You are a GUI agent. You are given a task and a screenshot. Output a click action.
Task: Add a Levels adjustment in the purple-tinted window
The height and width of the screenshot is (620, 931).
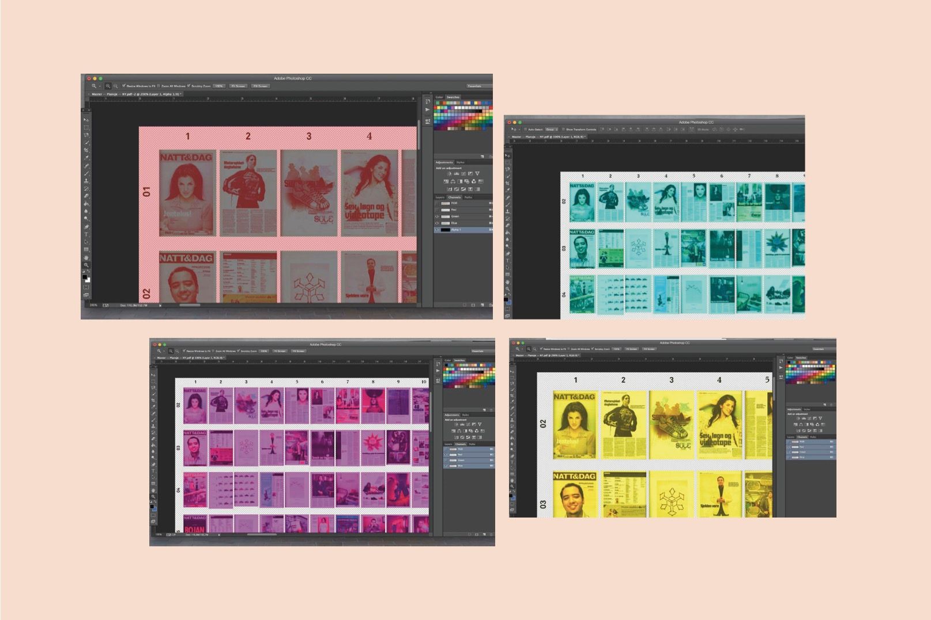click(462, 424)
